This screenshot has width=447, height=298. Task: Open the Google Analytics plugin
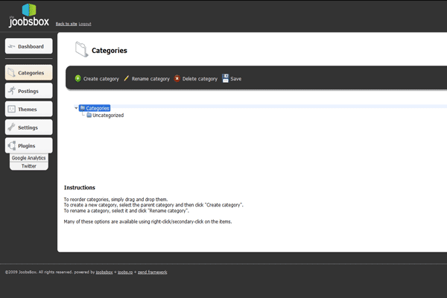pos(29,158)
